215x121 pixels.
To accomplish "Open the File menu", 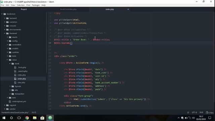I will 2,5.
